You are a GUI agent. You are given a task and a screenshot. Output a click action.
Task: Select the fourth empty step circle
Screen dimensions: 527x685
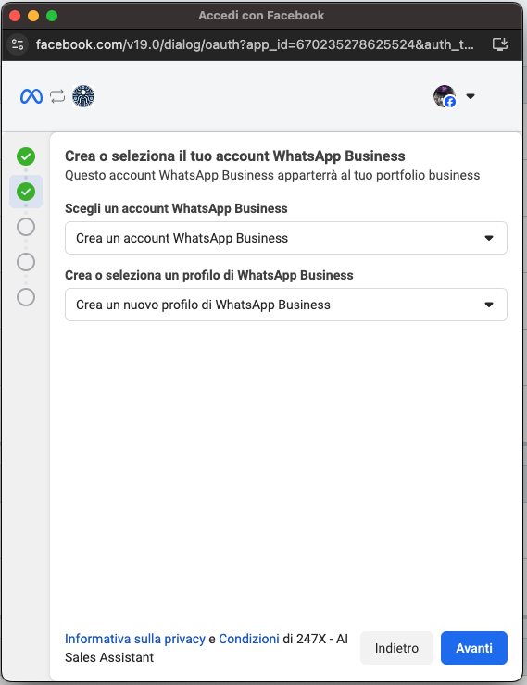pos(26,262)
